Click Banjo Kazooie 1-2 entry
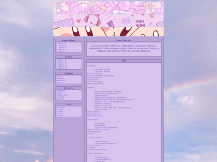 96,84
